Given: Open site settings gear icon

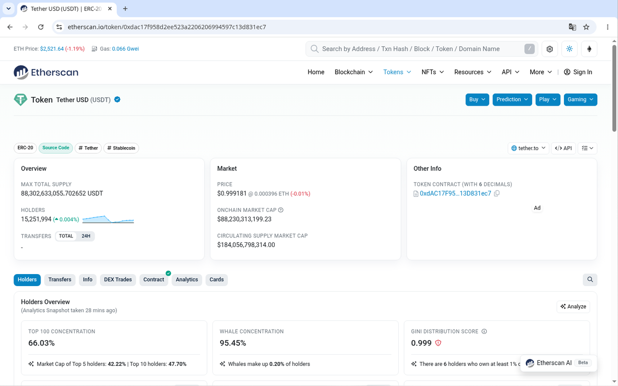Looking at the screenshot, I should pos(549,49).
